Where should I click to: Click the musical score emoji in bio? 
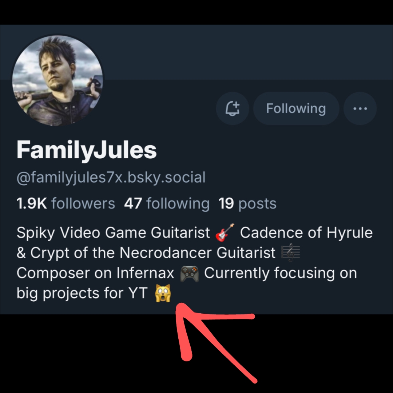tap(290, 253)
